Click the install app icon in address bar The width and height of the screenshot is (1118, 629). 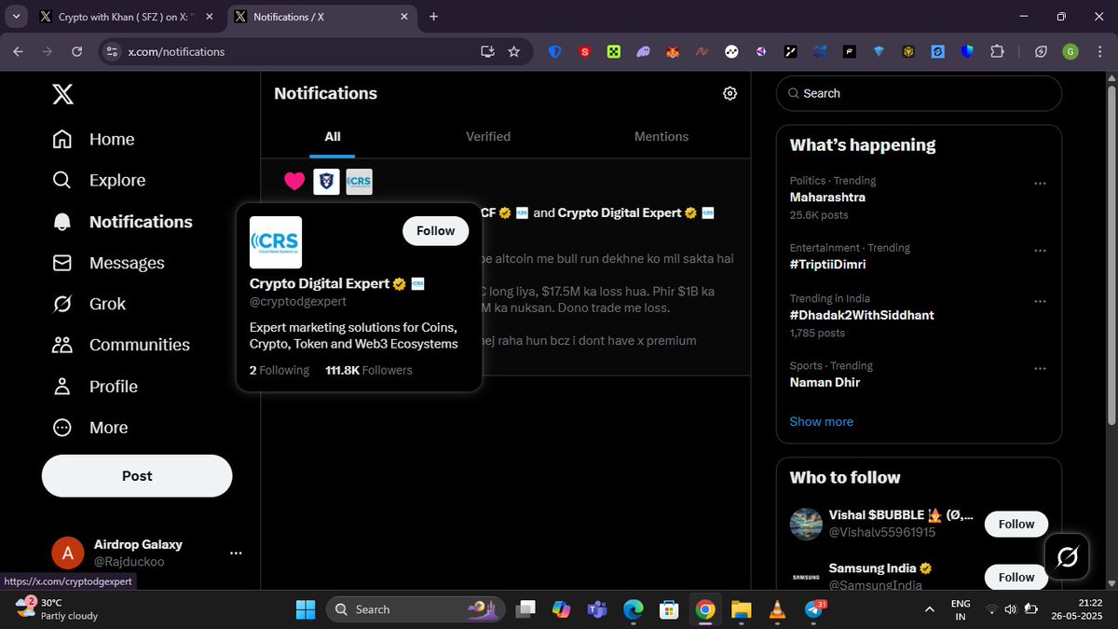tap(486, 51)
